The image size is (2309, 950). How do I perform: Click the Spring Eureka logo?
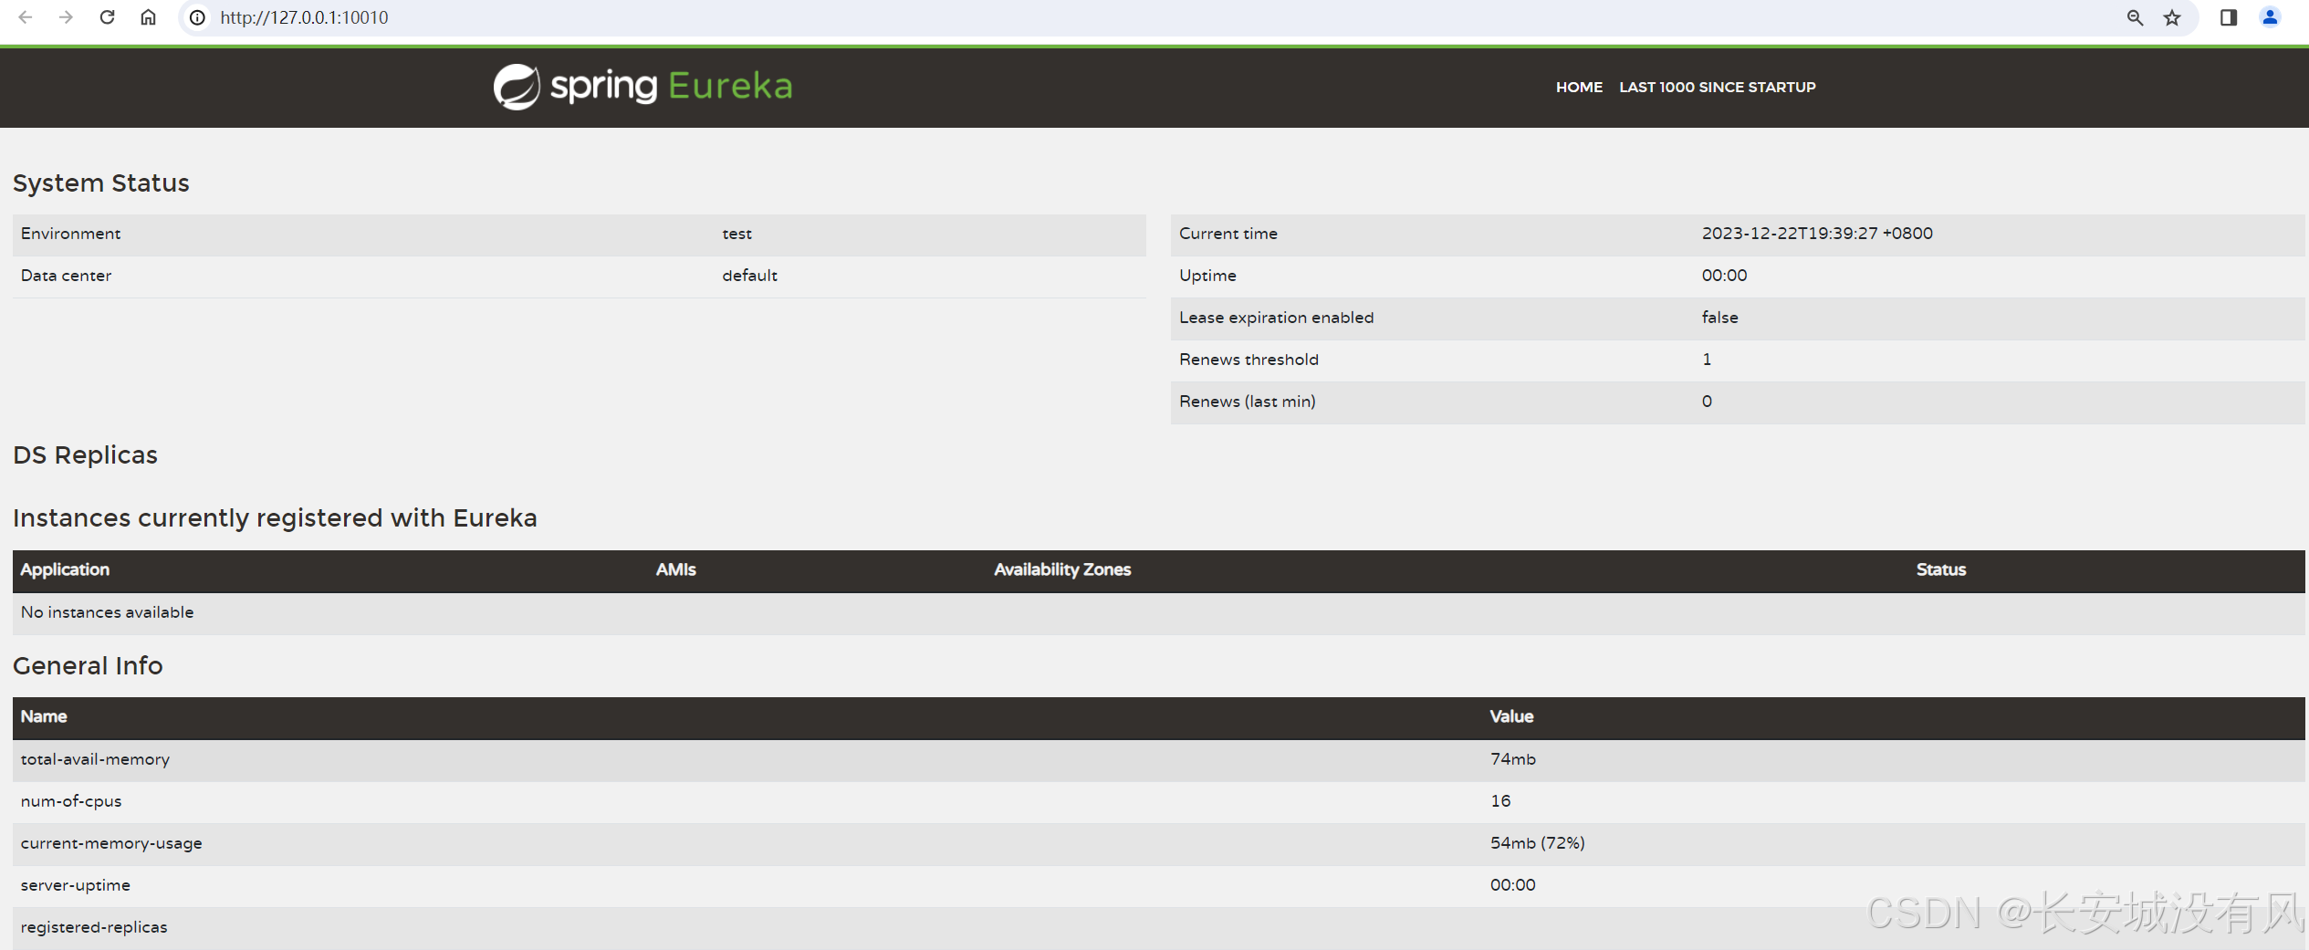coord(643,87)
